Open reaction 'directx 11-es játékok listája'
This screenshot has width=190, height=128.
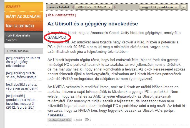point(21,75)
